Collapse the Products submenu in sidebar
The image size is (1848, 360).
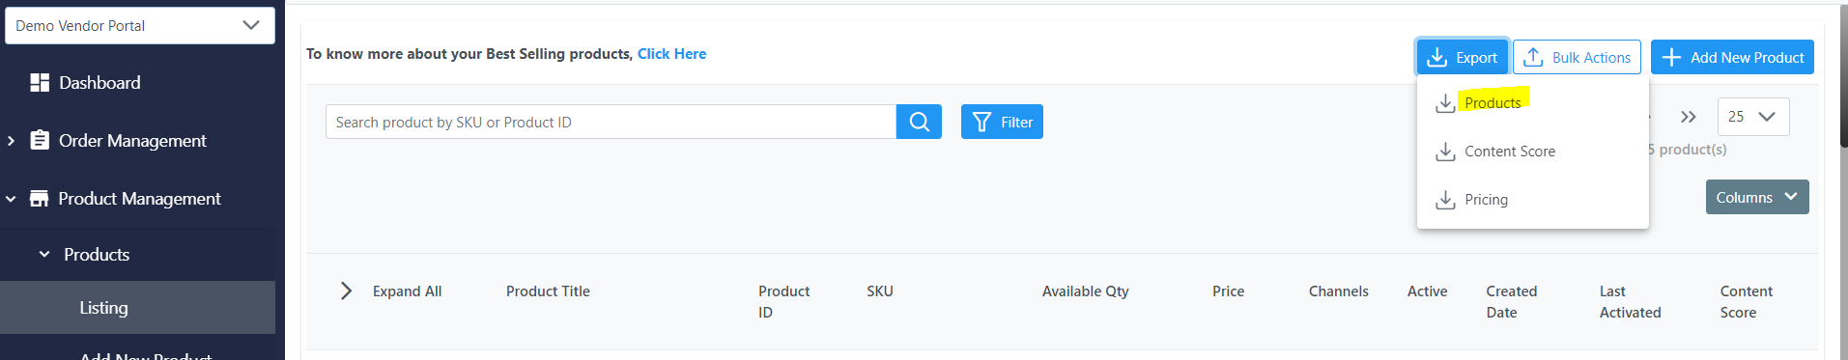[44, 255]
